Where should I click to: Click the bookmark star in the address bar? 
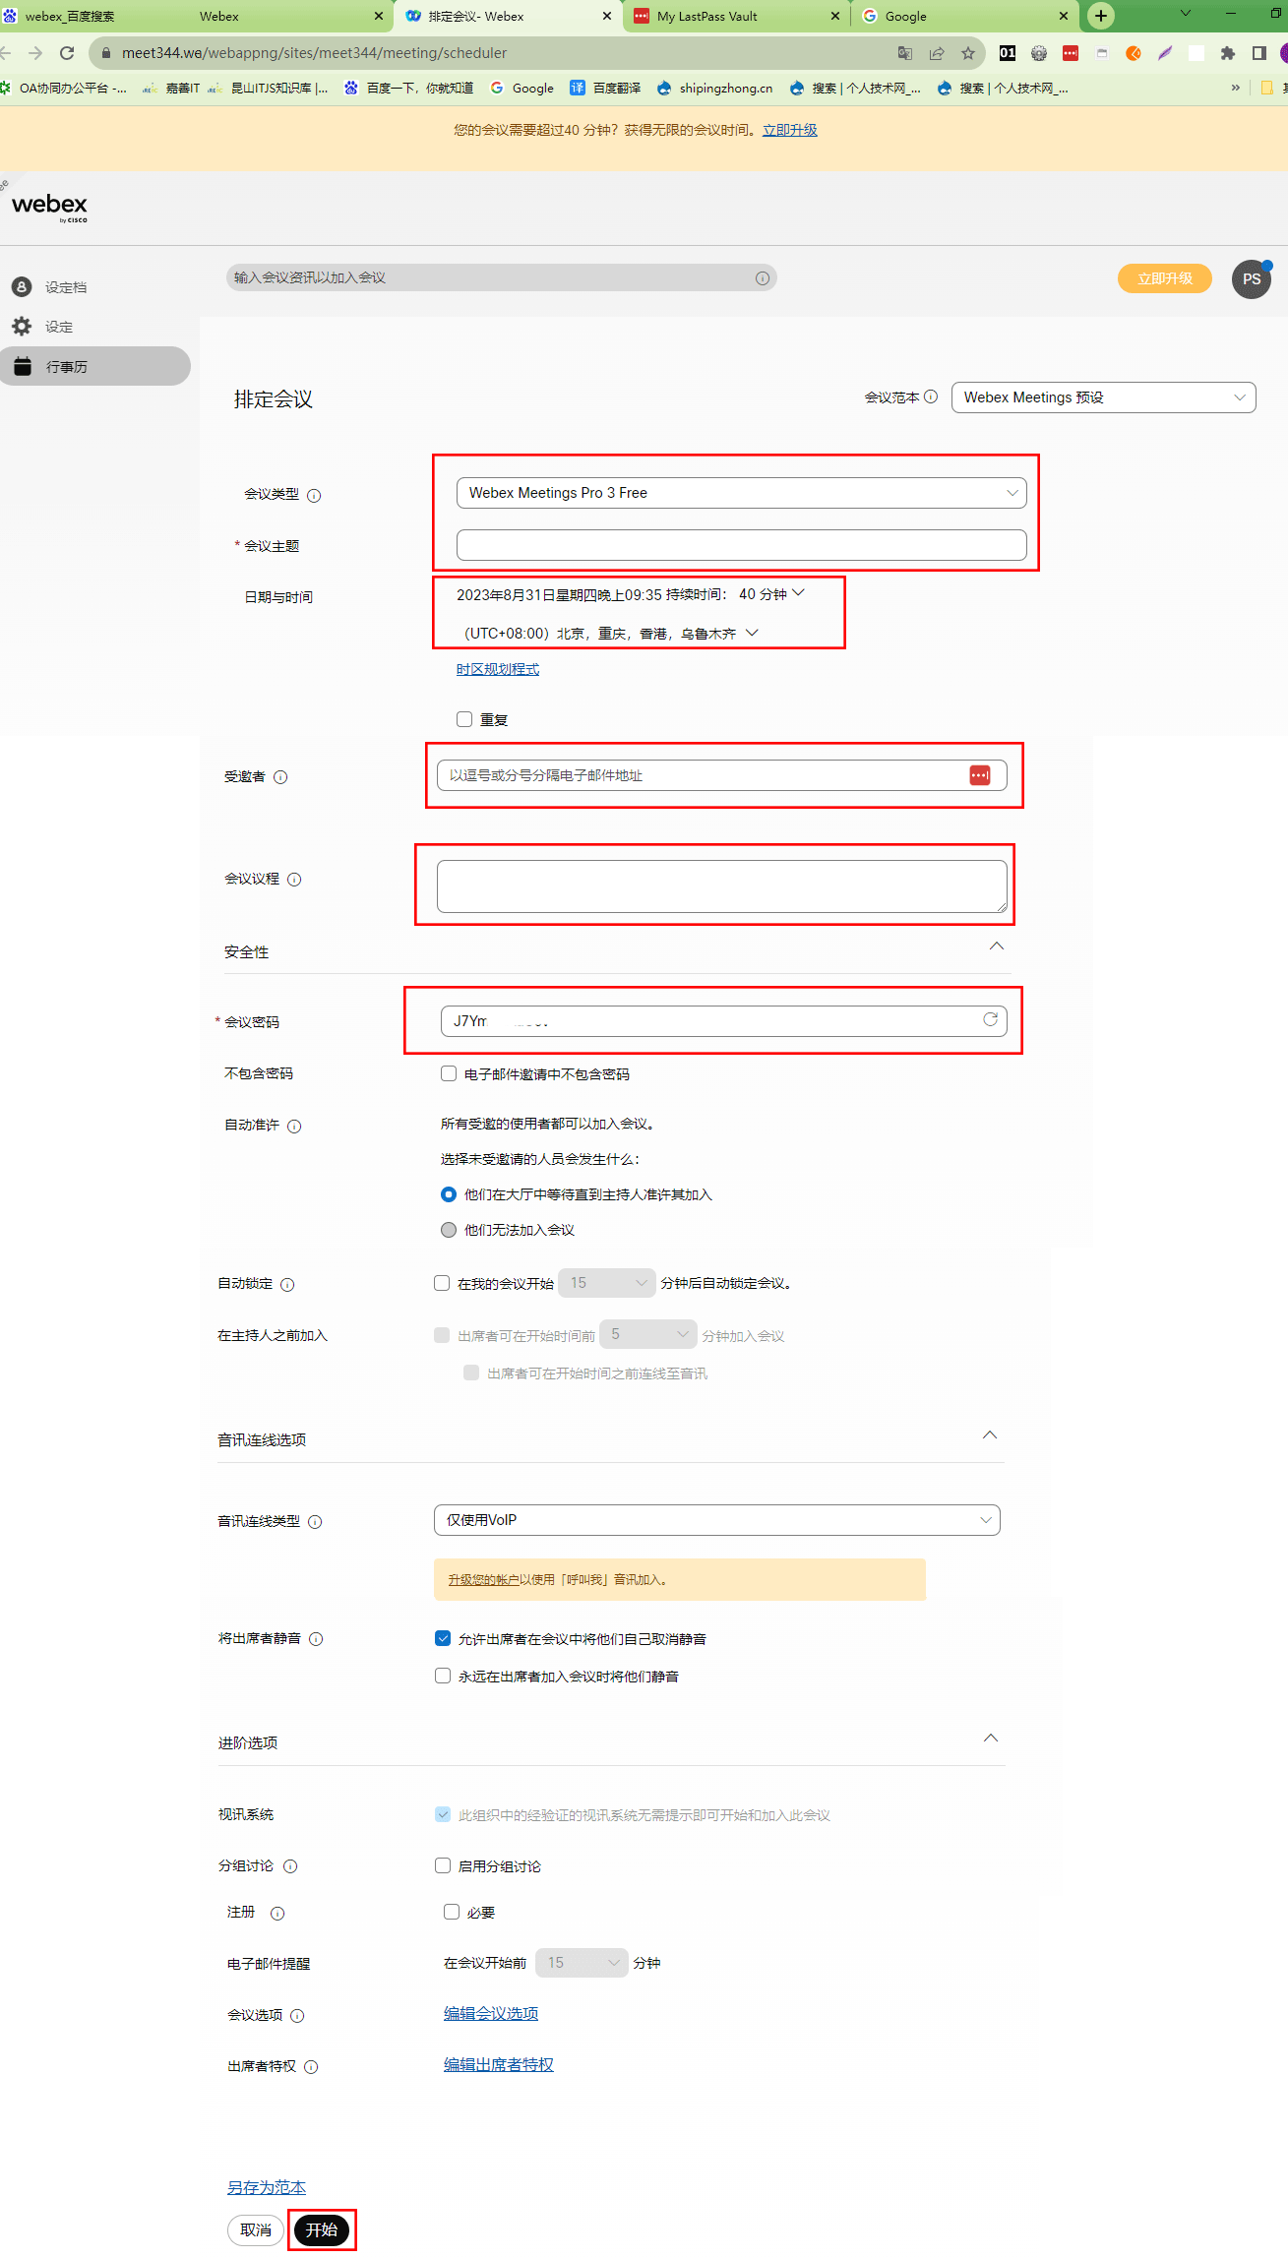[x=968, y=53]
